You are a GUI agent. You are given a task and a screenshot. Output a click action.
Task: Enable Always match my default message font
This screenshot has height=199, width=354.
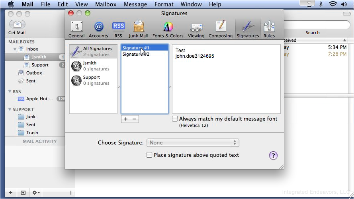[175, 119]
